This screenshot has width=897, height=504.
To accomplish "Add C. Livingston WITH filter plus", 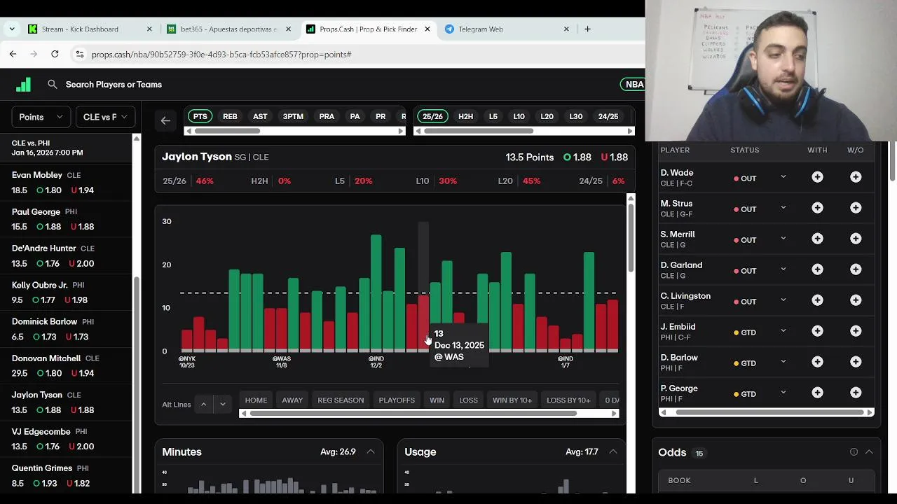I will (817, 300).
